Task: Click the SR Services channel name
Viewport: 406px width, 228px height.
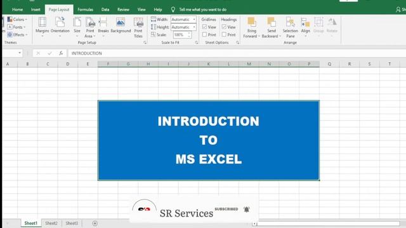Action: [186, 213]
